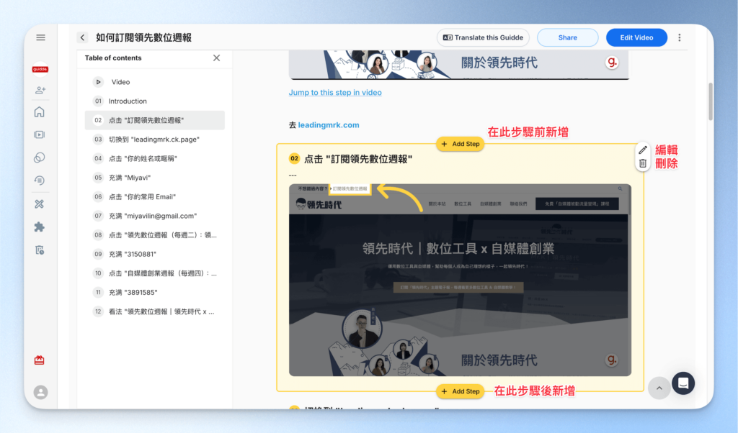Screen dimensions: 738x433
Task: Select step 11 充满 "3891585"
Action: coord(154,292)
